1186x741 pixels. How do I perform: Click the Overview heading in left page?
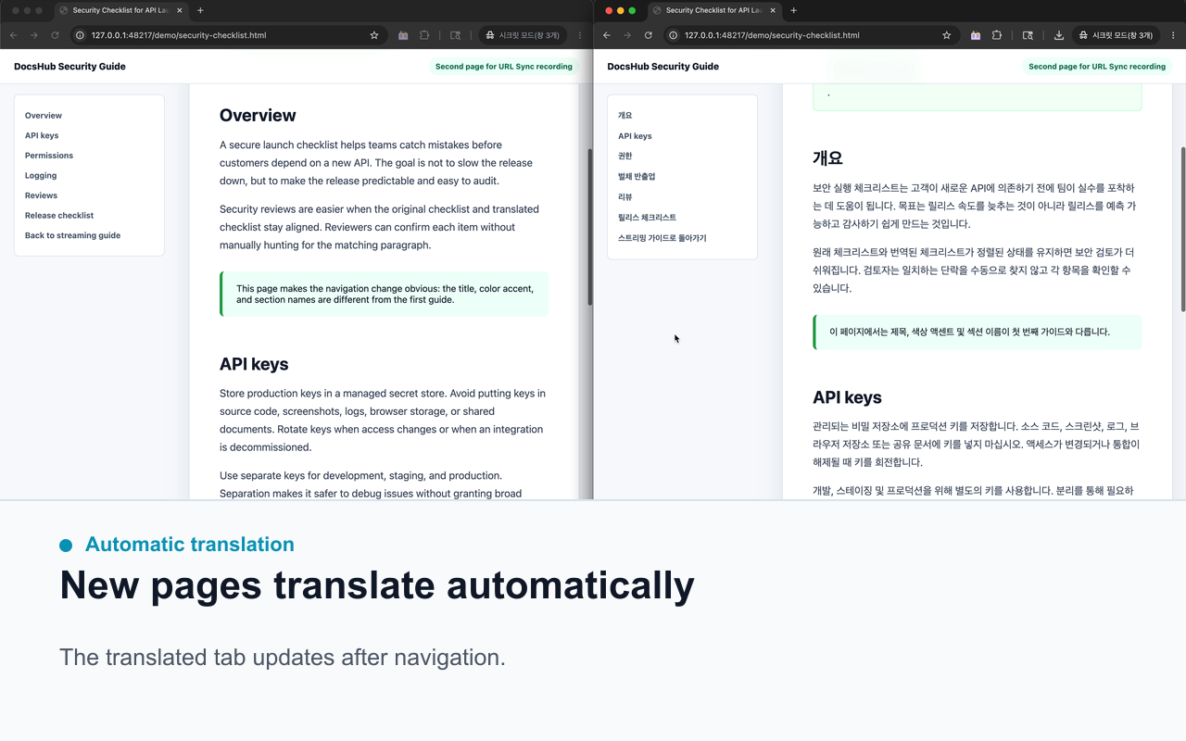(258, 116)
